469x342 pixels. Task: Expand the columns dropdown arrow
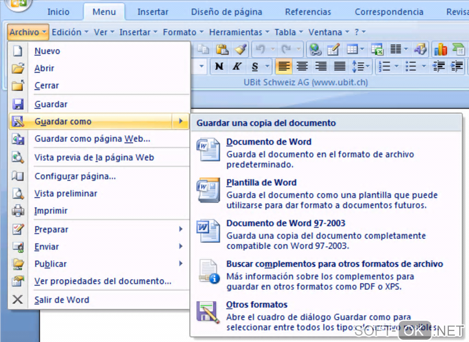coord(406,49)
